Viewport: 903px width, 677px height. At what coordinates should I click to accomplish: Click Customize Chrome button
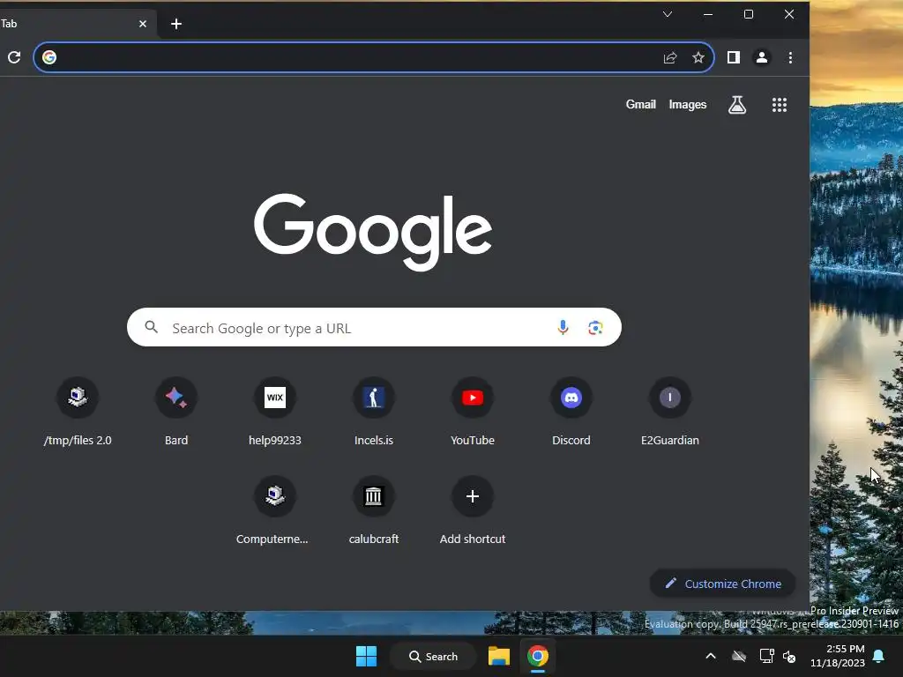pos(723,584)
